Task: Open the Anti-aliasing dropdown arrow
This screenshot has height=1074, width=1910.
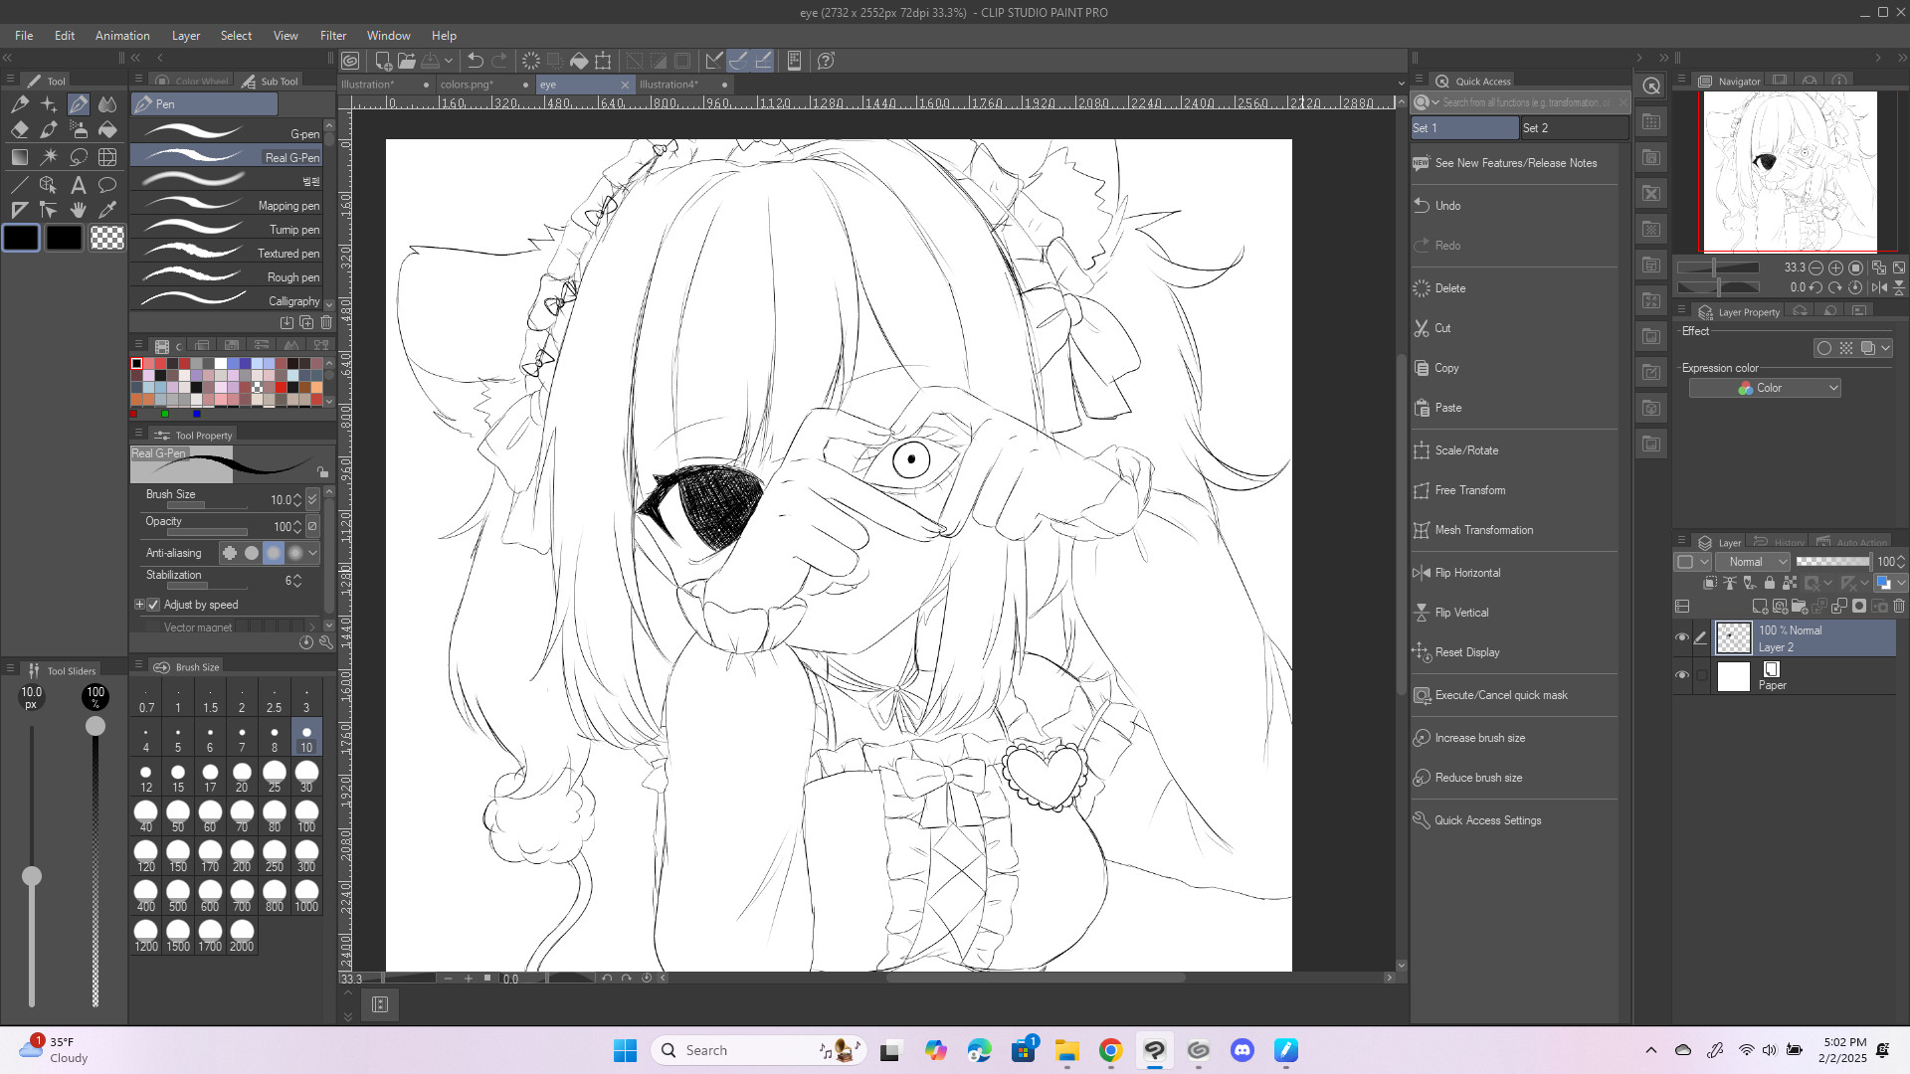Action: click(312, 553)
